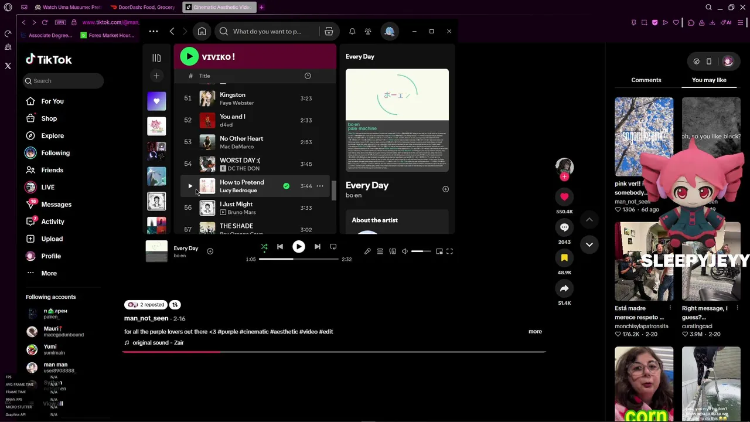Switch to You may like tab
Image resolution: width=750 pixels, height=422 pixels.
pos(709,80)
